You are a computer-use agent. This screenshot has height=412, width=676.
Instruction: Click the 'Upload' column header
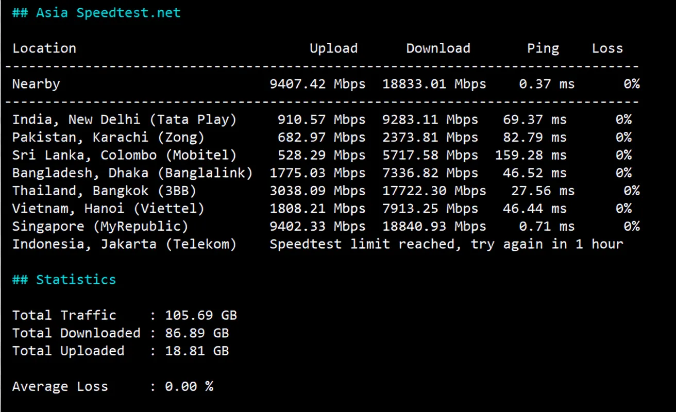click(333, 48)
